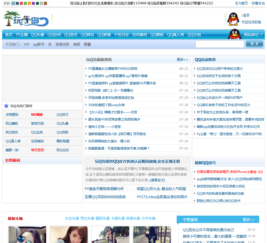This screenshot has height=243, width=267.
Task: Go to the YY主播 navigation tab
Action: (22, 35)
